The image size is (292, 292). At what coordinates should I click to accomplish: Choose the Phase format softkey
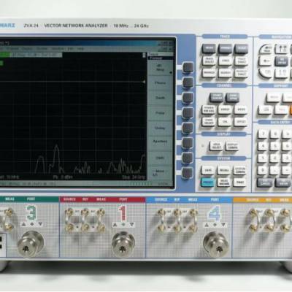tap(160, 83)
